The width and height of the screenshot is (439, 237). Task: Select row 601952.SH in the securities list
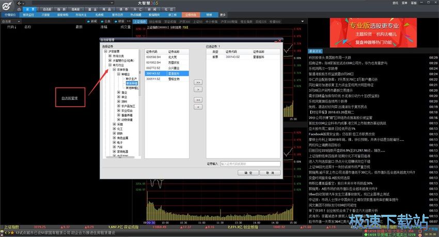coord(167,62)
